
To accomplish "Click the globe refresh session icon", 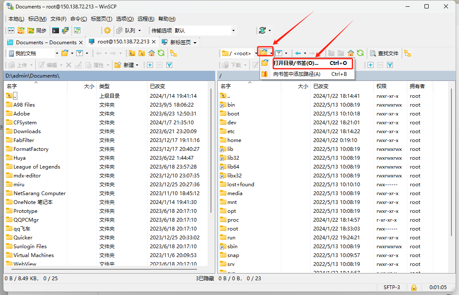I will pos(262,30).
